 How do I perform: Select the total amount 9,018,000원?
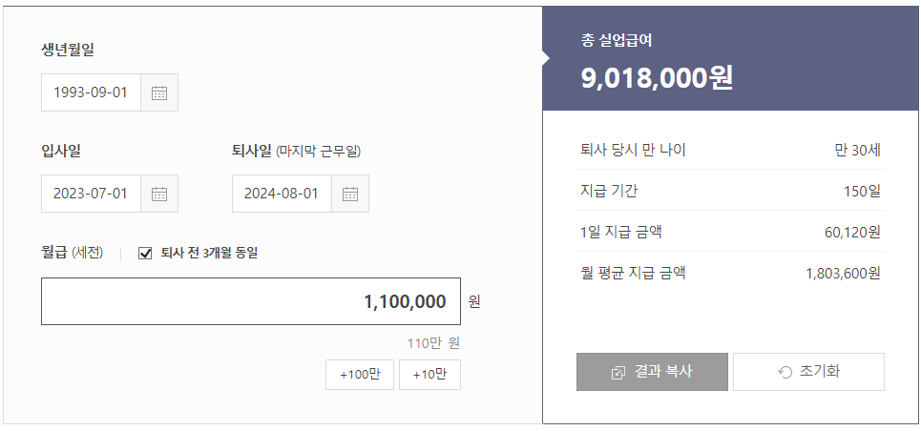(657, 77)
